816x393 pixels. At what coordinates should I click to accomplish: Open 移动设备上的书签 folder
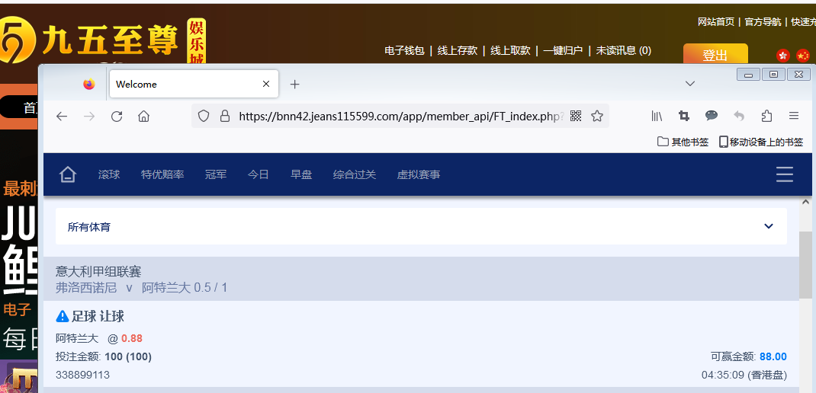click(761, 142)
